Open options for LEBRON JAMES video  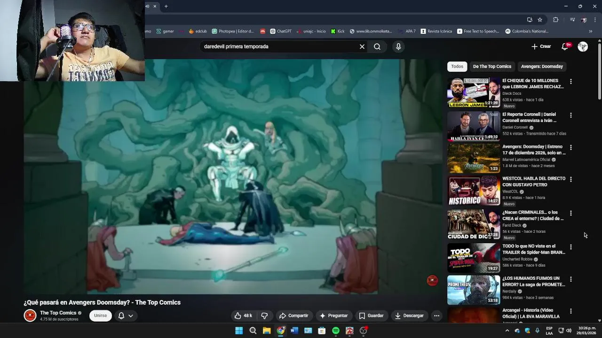coord(570,82)
